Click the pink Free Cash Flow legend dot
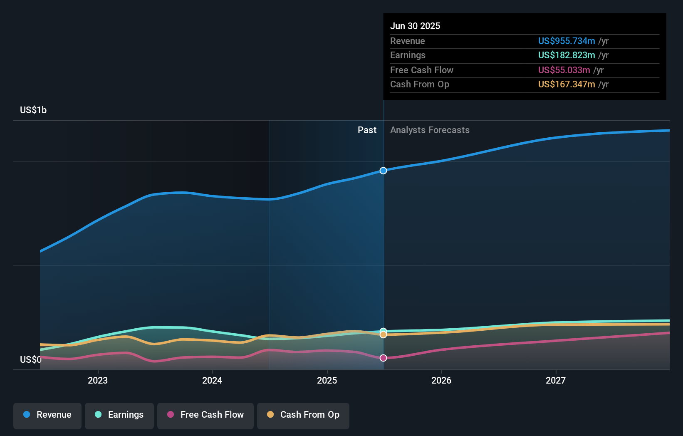Image resolution: width=683 pixels, height=436 pixels. pos(171,415)
